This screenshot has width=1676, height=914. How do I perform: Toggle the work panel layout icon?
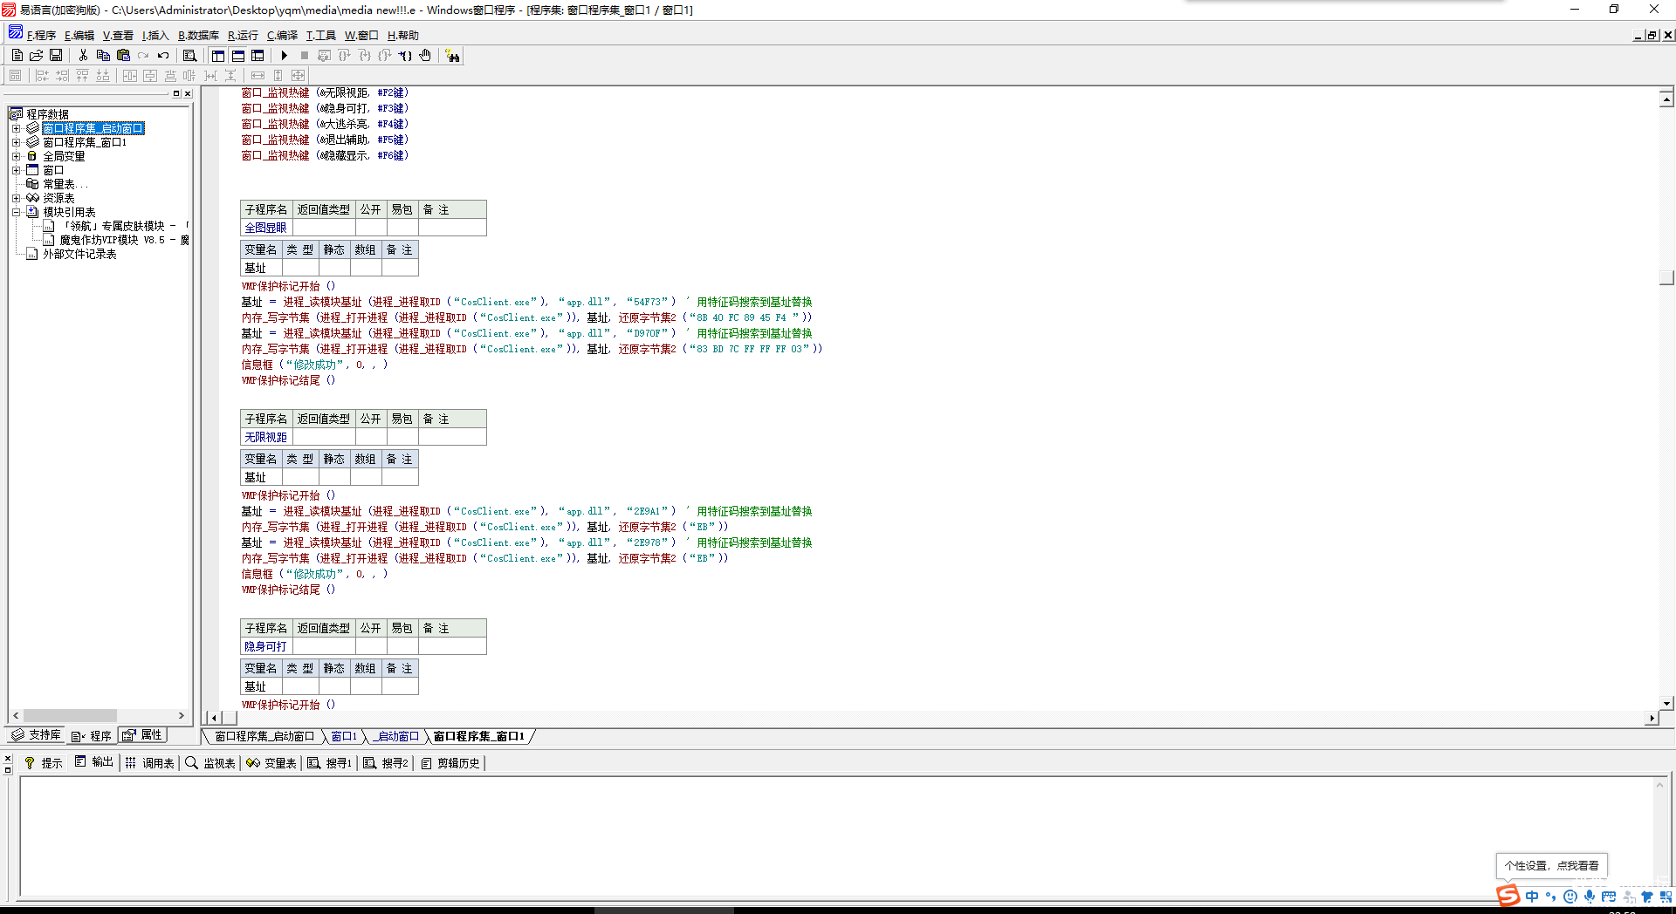coord(218,55)
